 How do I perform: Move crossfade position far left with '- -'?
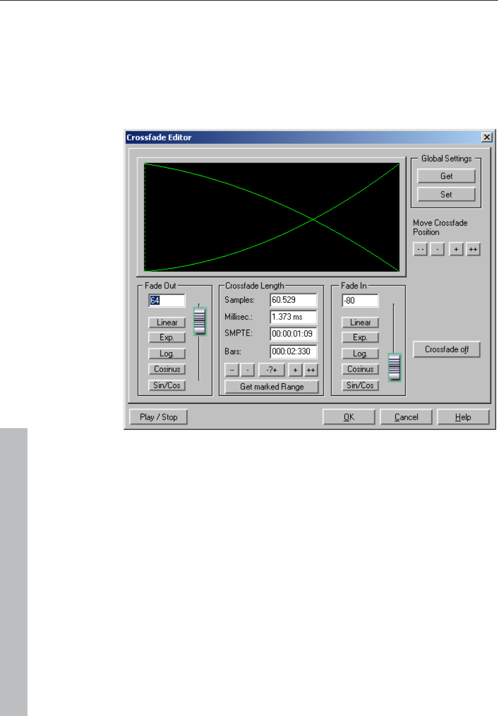[420, 250]
